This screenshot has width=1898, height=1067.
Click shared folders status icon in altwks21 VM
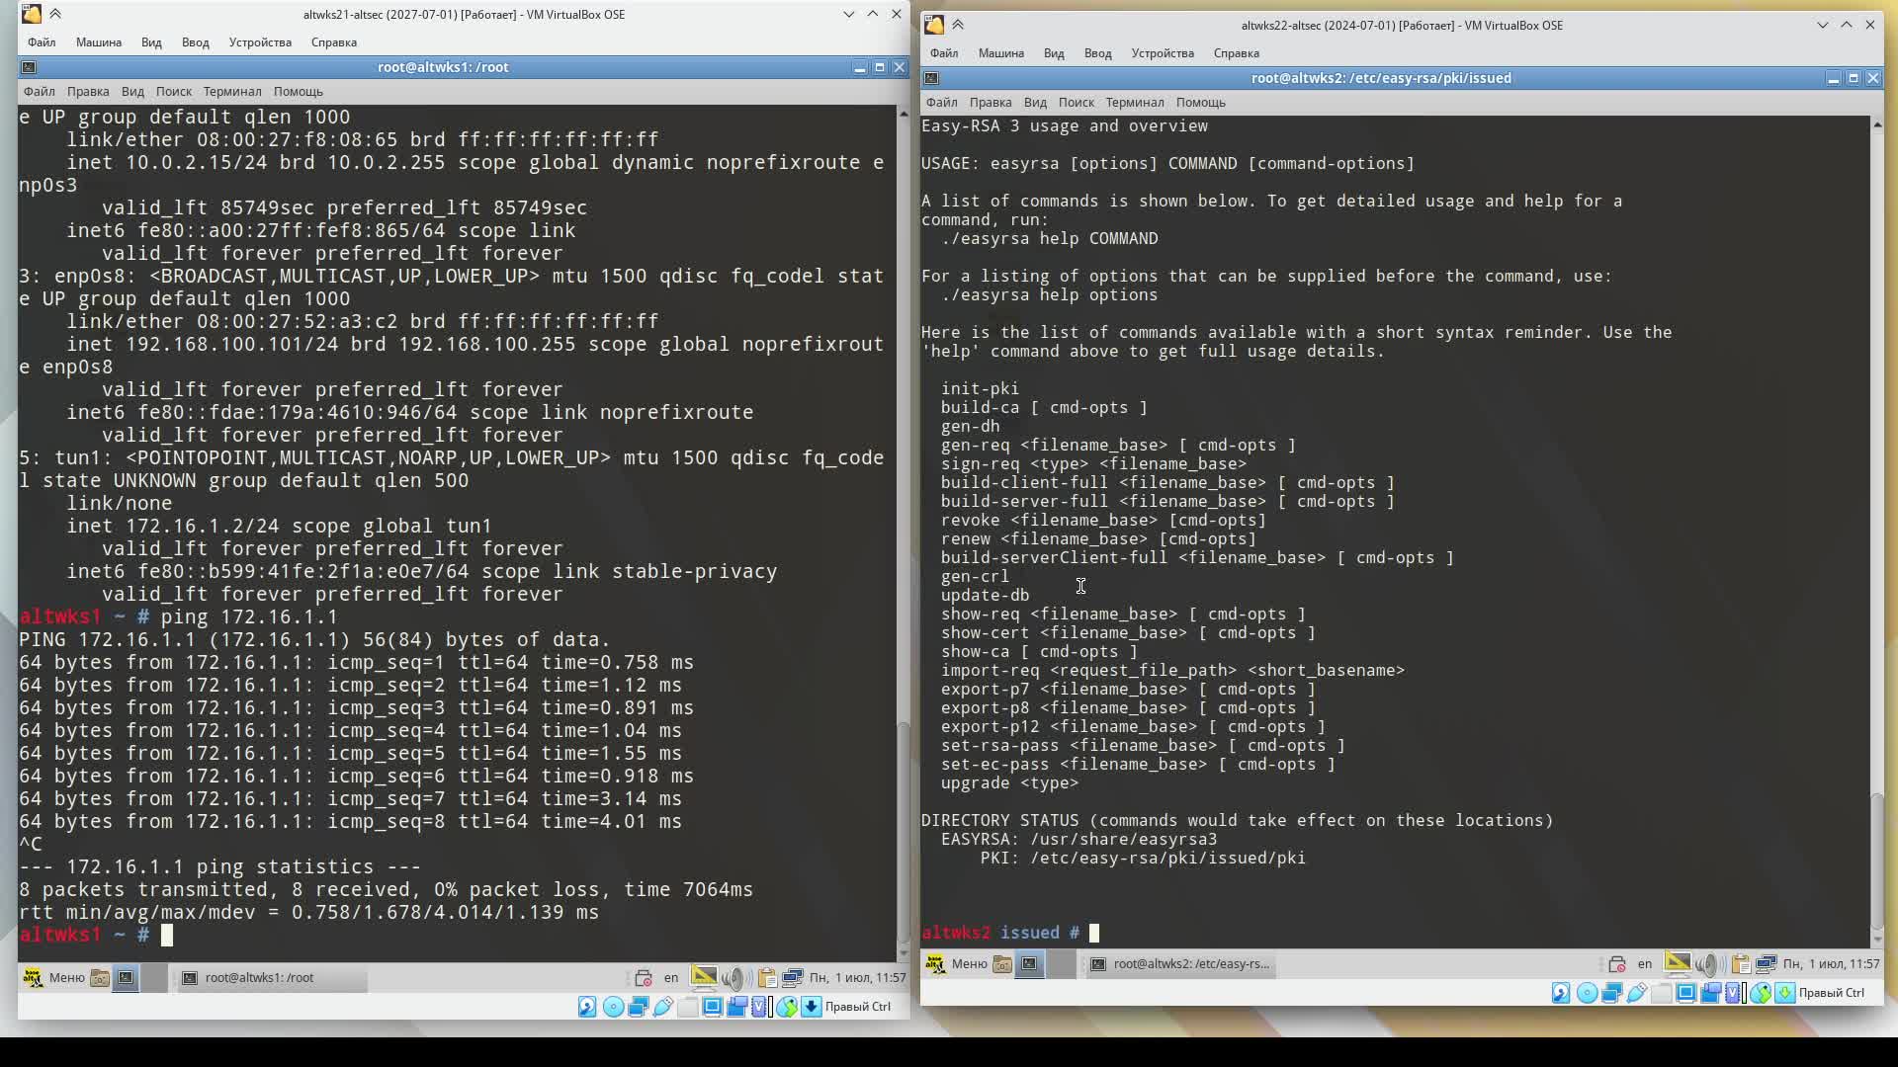(687, 1007)
